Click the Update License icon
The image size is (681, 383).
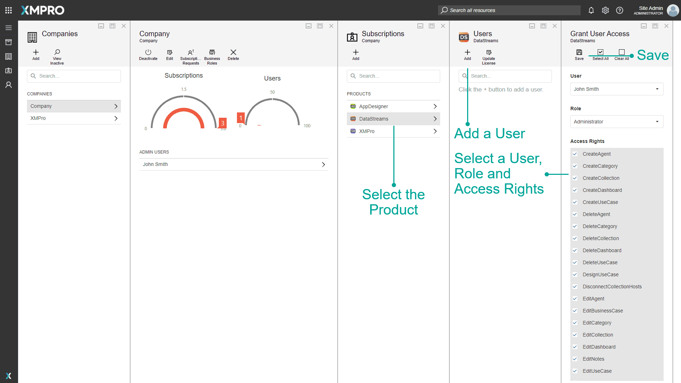click(489, 52)
